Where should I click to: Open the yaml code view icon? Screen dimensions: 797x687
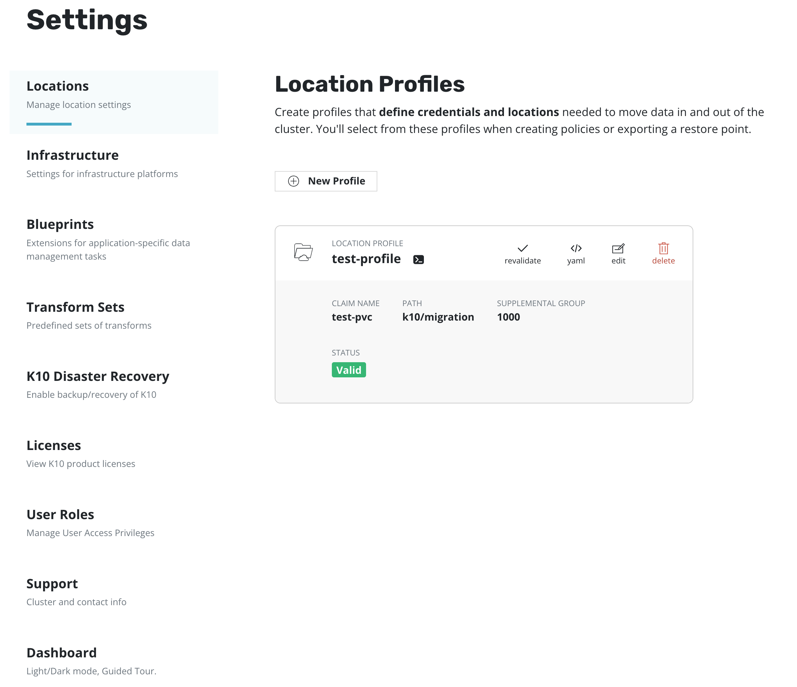click(576, 249)
